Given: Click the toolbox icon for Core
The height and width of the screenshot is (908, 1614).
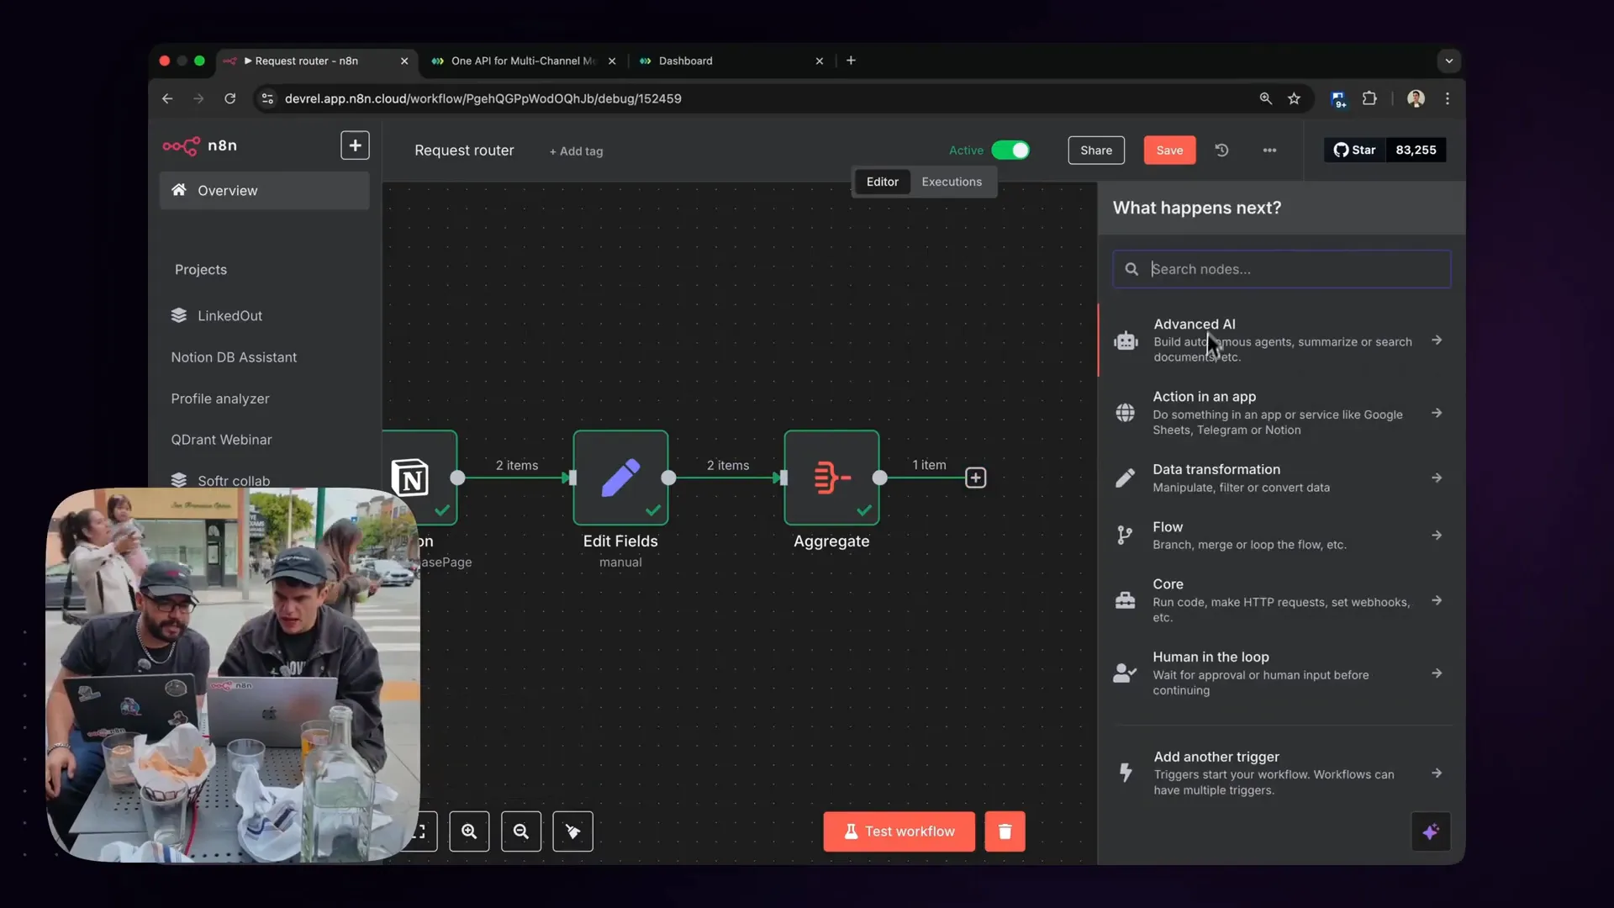Looking at the screenshot, I should tap(1125, 600).
